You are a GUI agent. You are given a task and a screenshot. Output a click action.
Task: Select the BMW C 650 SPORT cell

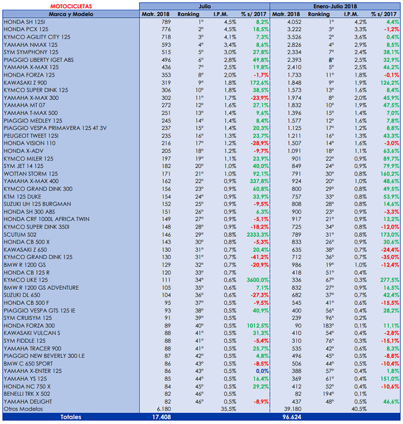28,363
